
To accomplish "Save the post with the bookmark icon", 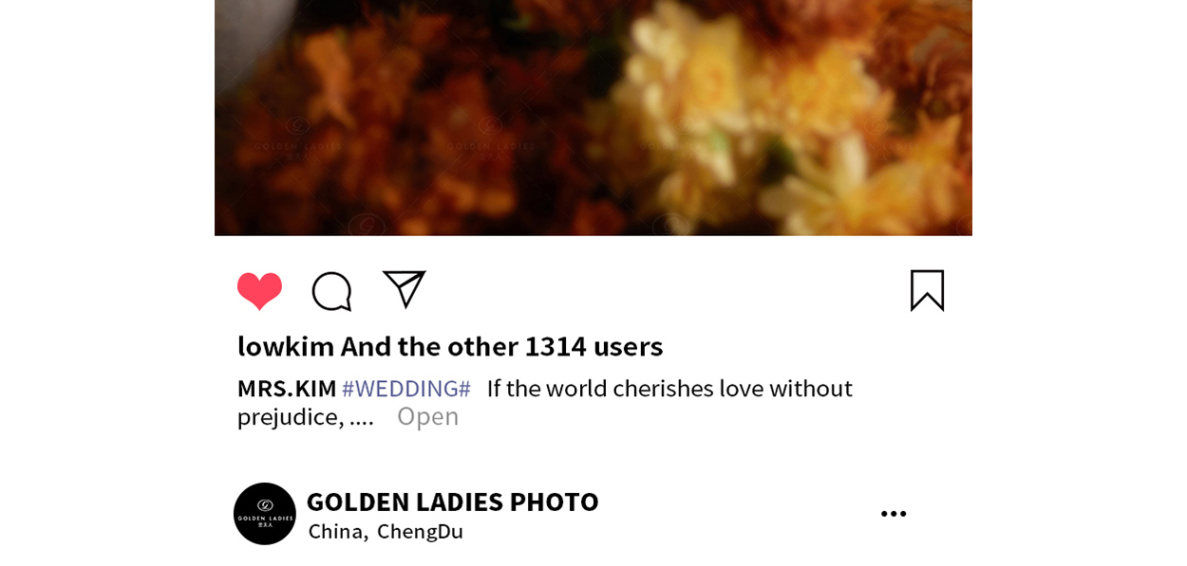I will click(927, 290).
